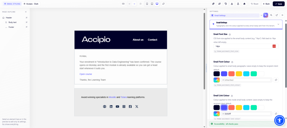Screen dimensions: 287x128
Task: Switch preview to desktop device
Action: pos(157,4)
